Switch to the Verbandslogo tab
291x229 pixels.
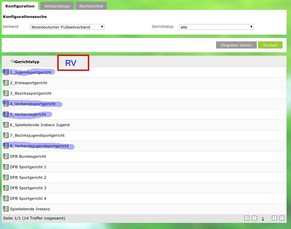(x=57, y=6)
